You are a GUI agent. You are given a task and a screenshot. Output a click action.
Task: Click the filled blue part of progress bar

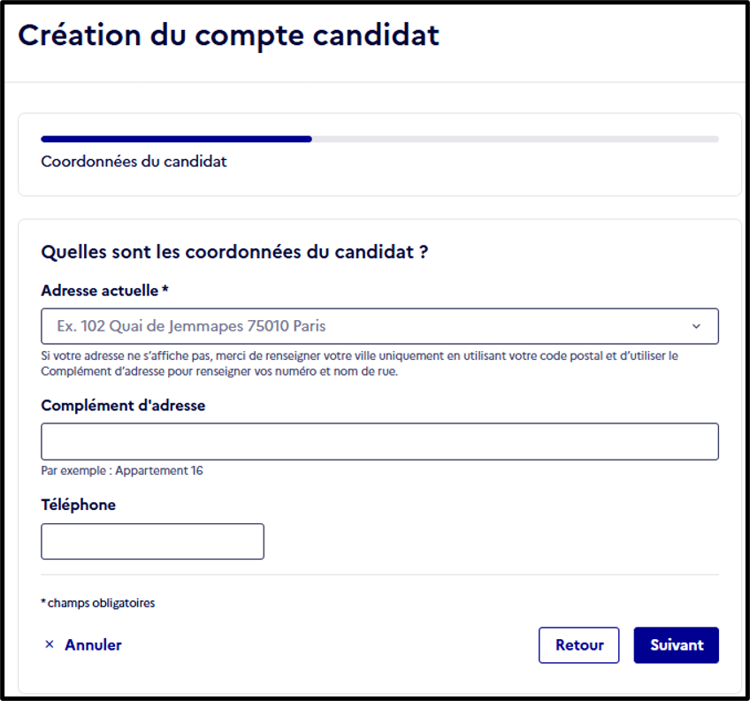(177, 139)
